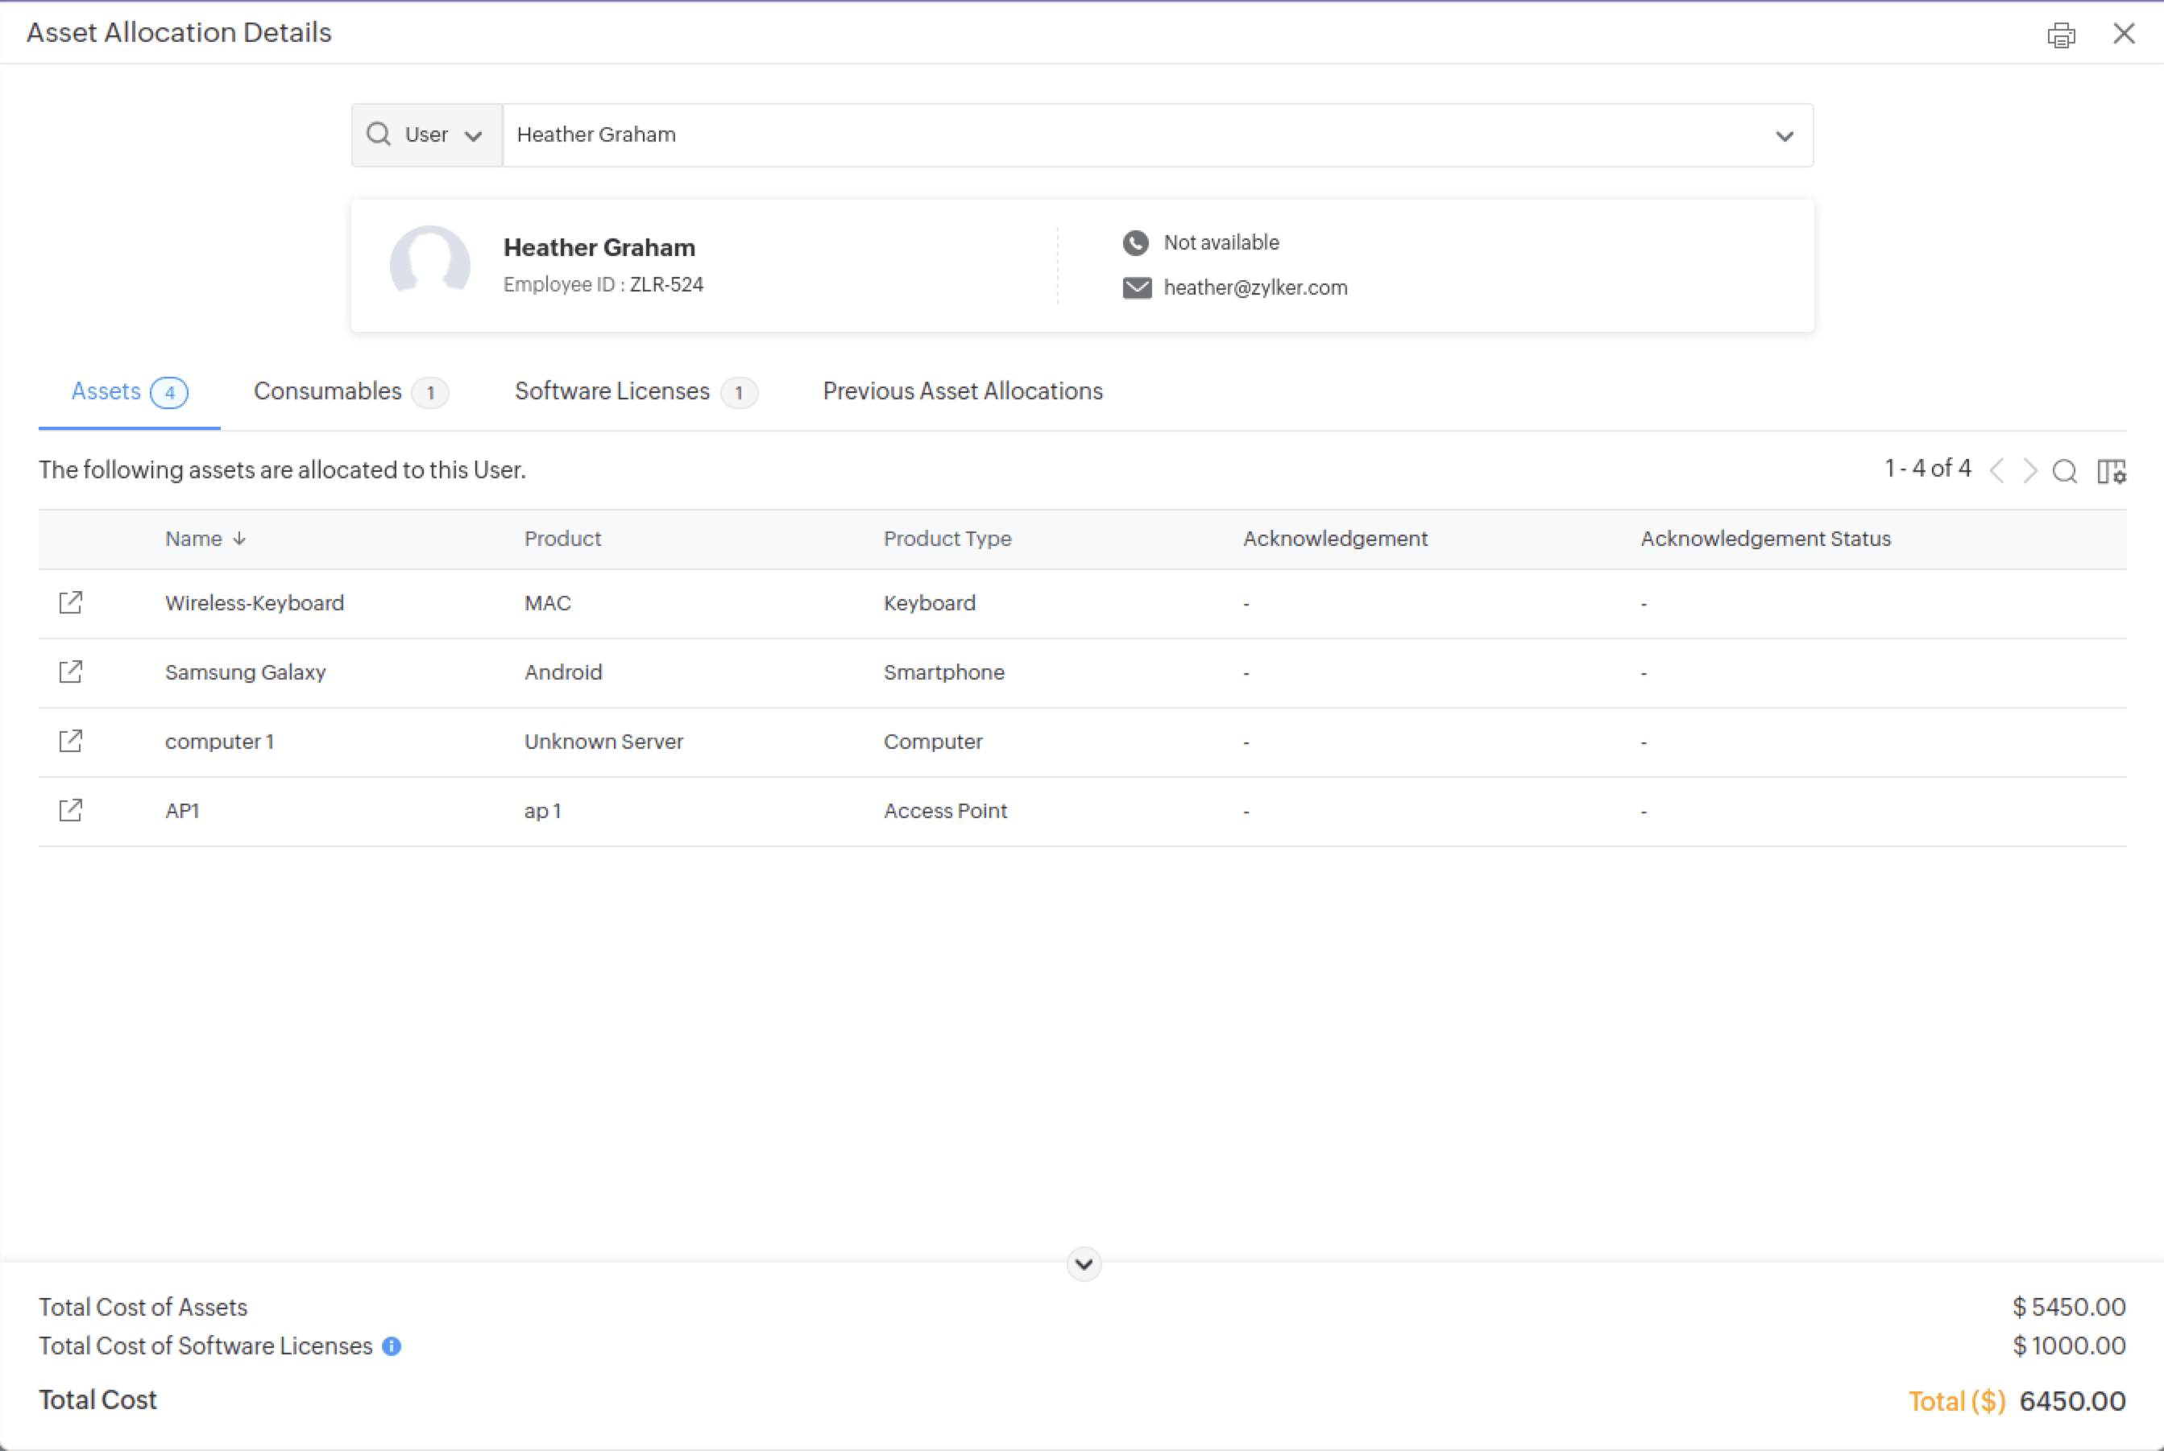Open Previous Asset Allocations tab
The width and height of the screenshot is (2164, 1451).
pyautogui.click(x=962, y=391)
